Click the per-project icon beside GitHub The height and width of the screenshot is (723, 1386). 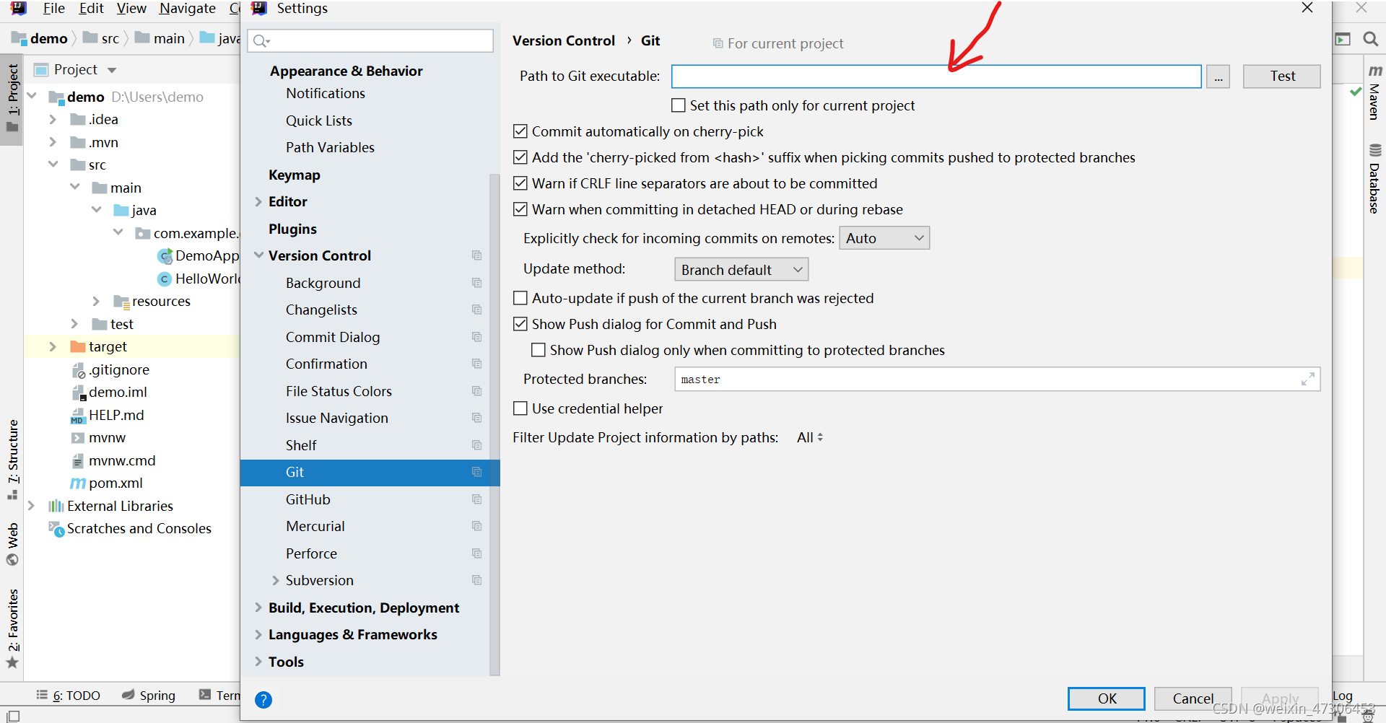476,499
